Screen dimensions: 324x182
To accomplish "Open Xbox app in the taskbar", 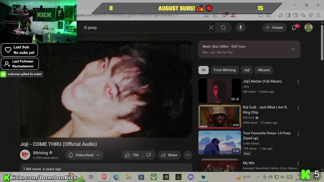I will point(153,177).
